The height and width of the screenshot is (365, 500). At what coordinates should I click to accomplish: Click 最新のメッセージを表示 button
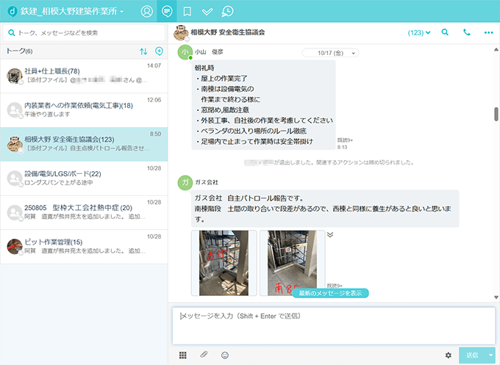click(330, 293)
